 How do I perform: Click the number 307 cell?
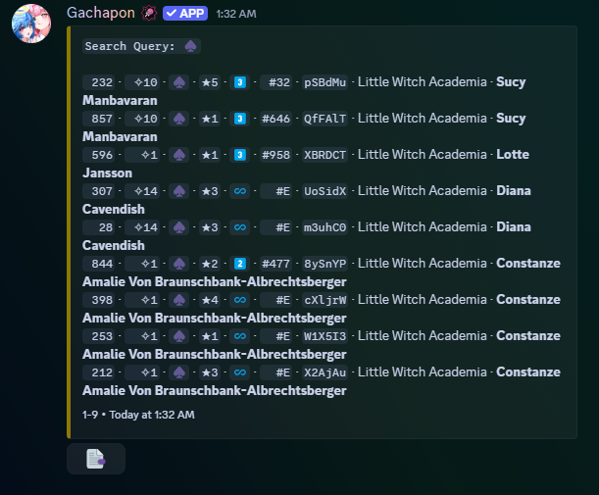coord(99,191)
